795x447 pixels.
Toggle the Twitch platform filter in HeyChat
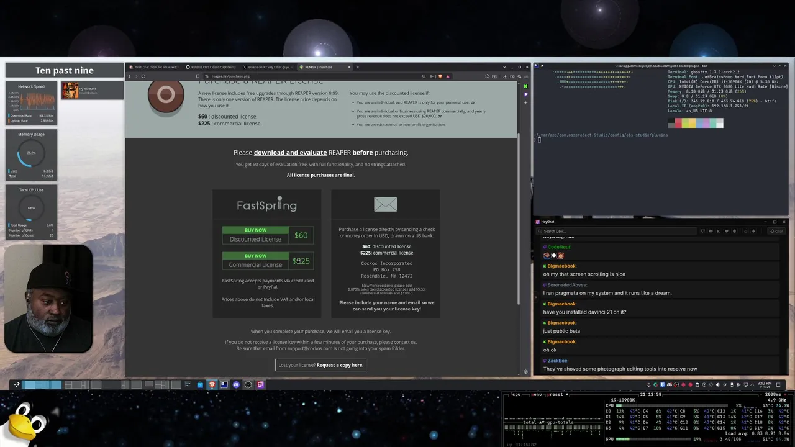(702, 231)
